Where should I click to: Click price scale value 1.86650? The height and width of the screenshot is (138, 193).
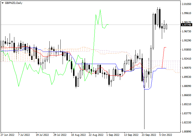click(187, 95)
